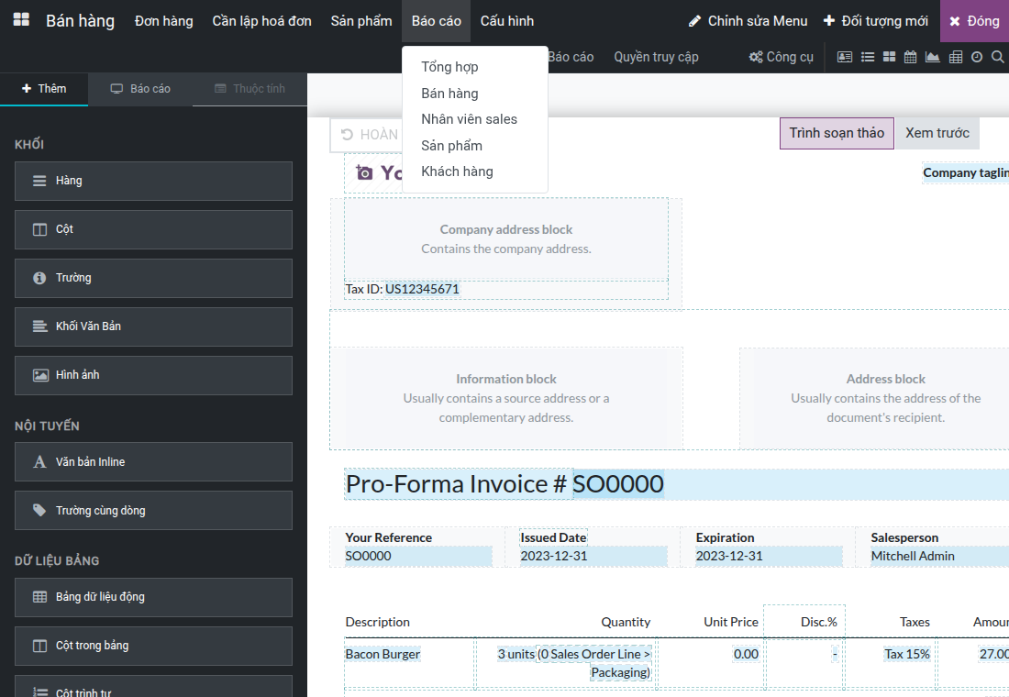Click the company logo camera icon
The width and height of the screenshot is (1009, 697).
click(x=364, y=172)
